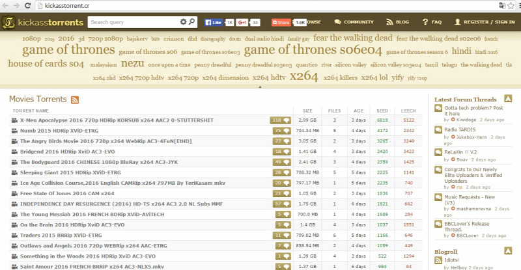The image size is (521, 270).
Task: Open 'Music Requests - New (V3)' thread
Action: 470,200
